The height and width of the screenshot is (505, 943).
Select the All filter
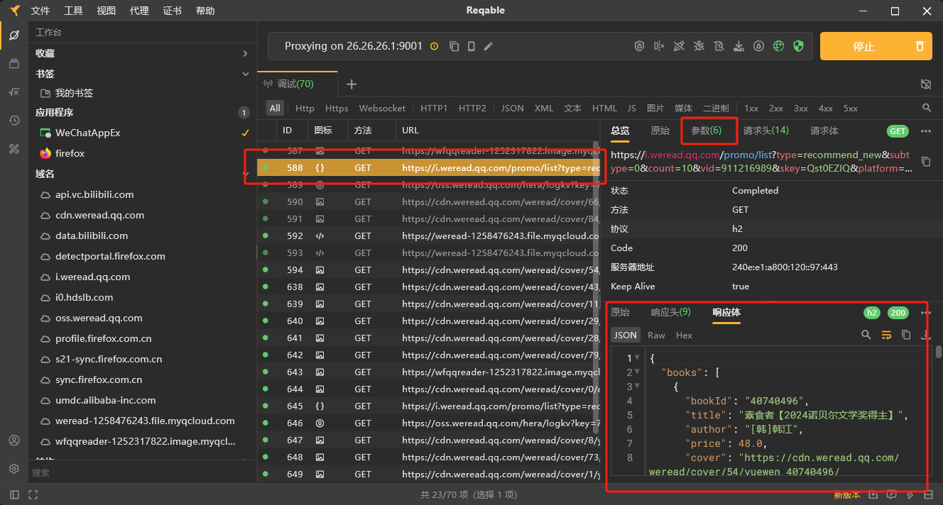275,108
